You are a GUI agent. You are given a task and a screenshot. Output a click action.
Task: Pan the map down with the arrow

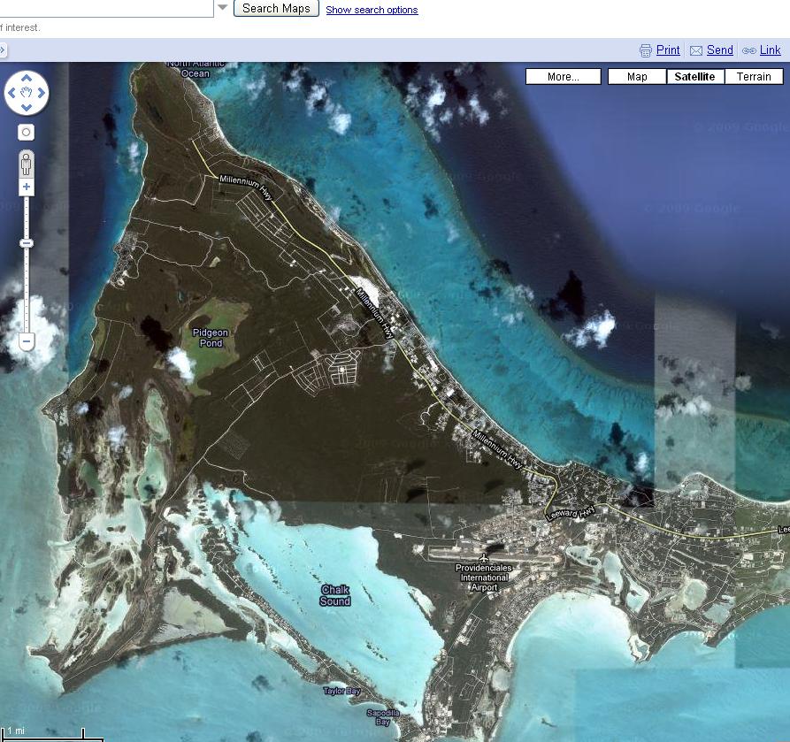tap(27, 108)
